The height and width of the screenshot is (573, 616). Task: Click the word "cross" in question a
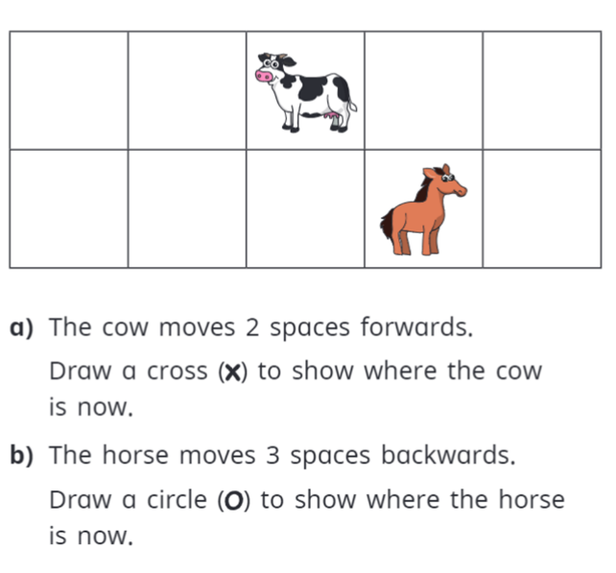(178, 372)
